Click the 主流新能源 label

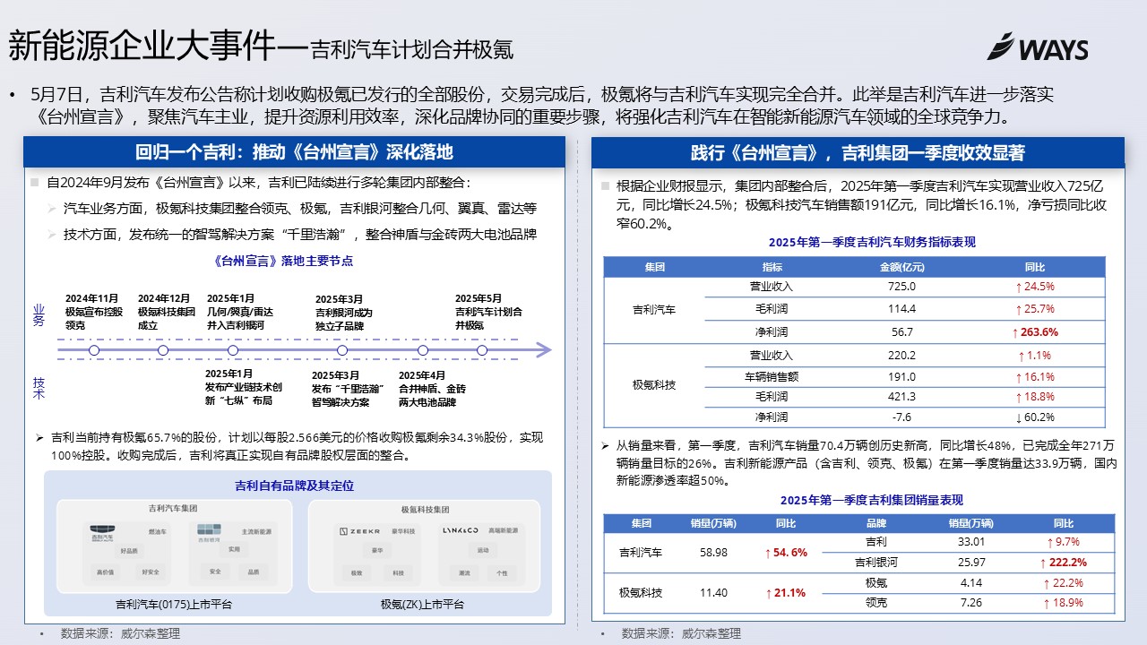point(256,531)
